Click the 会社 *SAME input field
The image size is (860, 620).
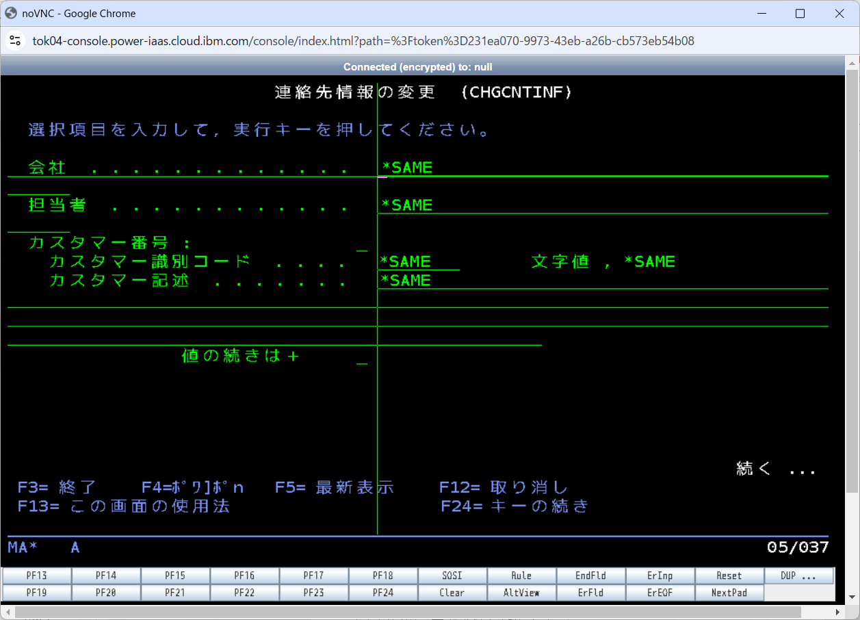click(x=603, y=168)
